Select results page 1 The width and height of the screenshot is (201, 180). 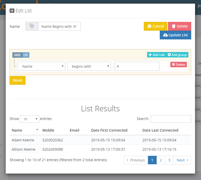click(152, 160)
